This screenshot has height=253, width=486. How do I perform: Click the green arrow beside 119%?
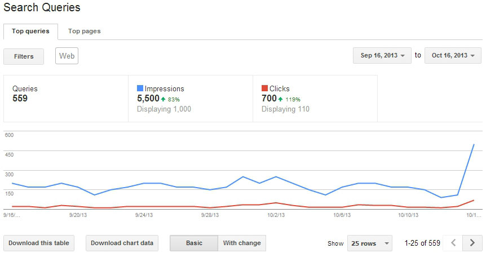[280, 99]
